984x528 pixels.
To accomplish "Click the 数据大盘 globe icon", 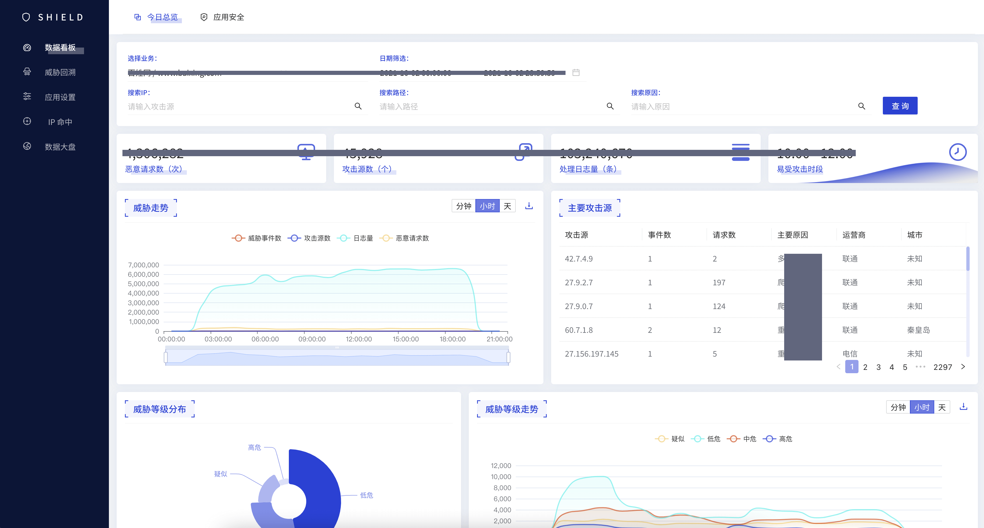I will [27, 146].
